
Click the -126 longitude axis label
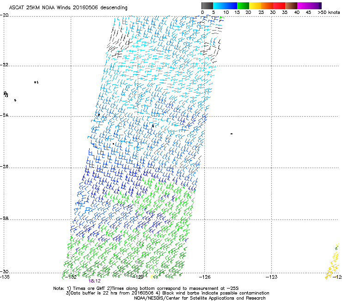tap(205, 277)
